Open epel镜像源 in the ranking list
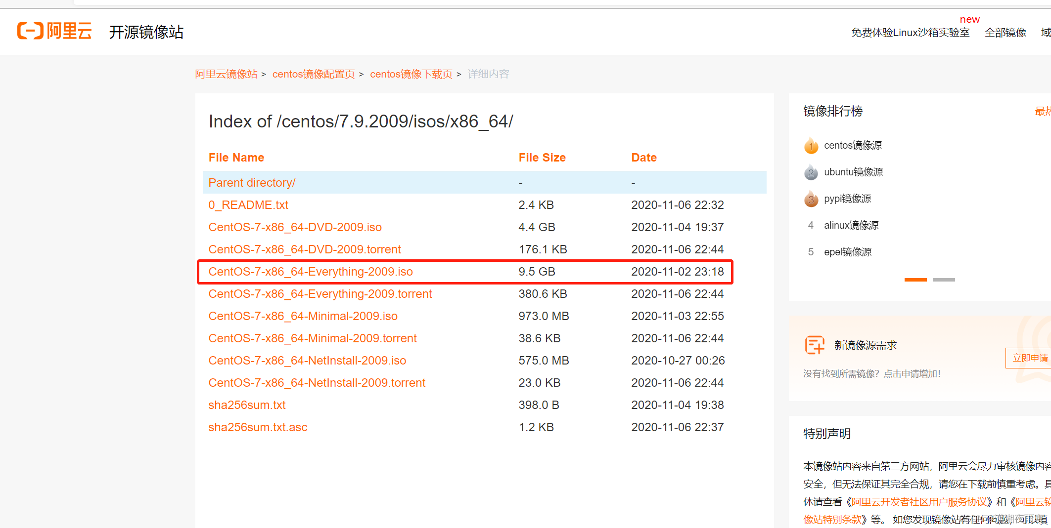The width and height of the screenshot is (1051, 528). (x=848, y=252)
